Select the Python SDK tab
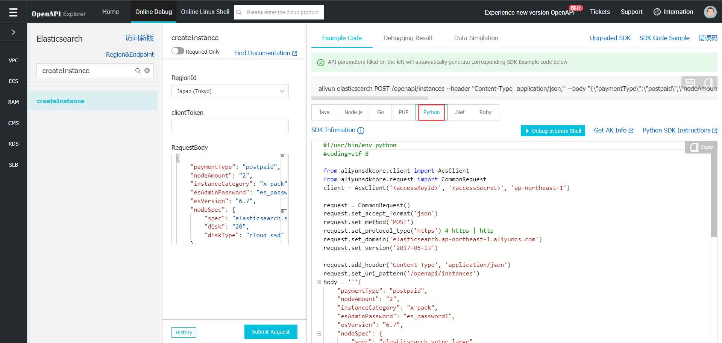The width and height of the screenshot is (722, 343). pos(431,112)
